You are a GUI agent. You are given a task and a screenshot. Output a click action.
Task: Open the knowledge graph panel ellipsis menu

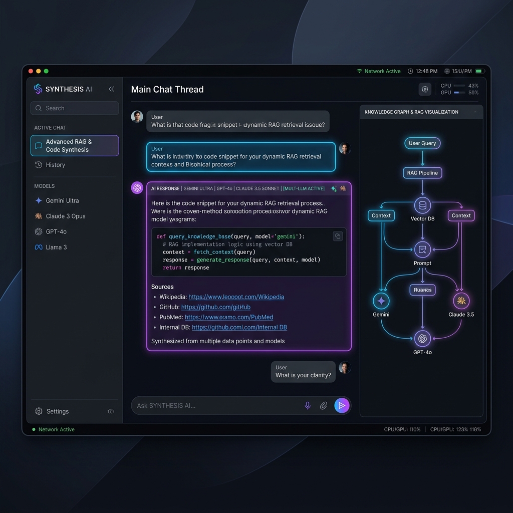tap(475, 112)
